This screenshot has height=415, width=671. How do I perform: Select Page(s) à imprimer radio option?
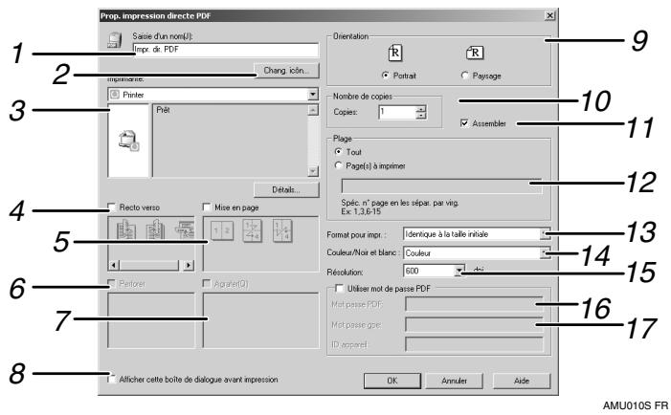point(339,165)
